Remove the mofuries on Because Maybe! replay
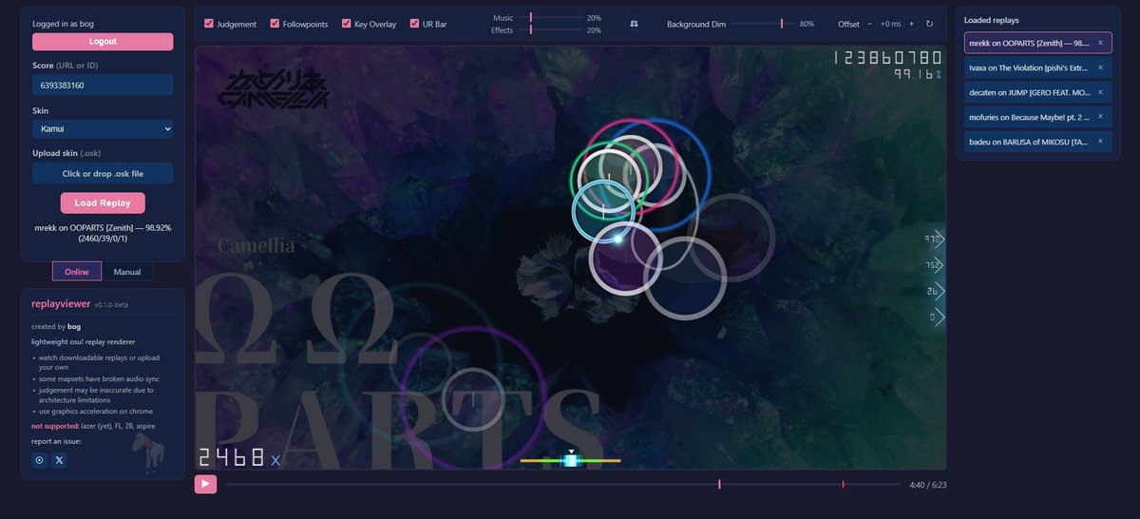This screenshot has width=1140, height=519. [1100, 117]
